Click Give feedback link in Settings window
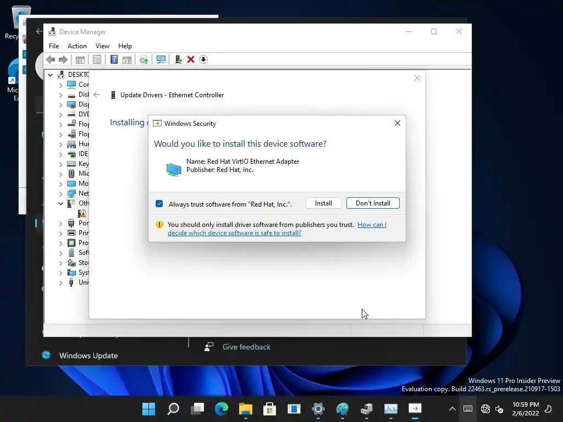 click(x=246, y=347)
